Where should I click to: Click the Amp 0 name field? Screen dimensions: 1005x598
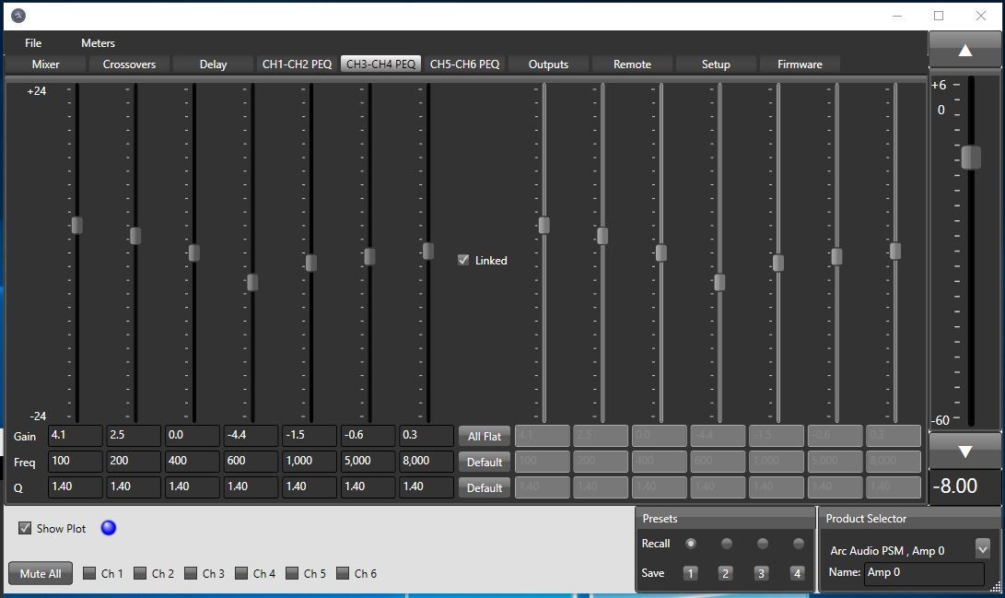(924, 572)
